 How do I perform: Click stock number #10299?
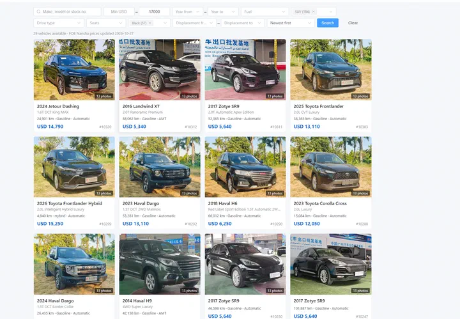click(x=105, y=224)
